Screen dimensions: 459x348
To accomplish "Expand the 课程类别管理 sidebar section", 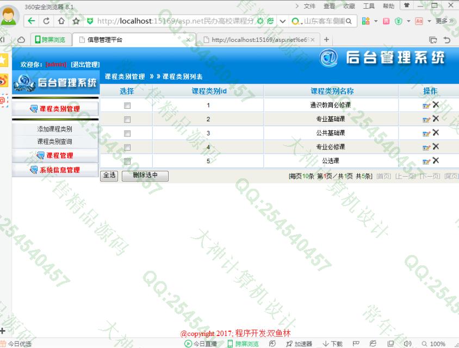I will [x=55, y=109].
